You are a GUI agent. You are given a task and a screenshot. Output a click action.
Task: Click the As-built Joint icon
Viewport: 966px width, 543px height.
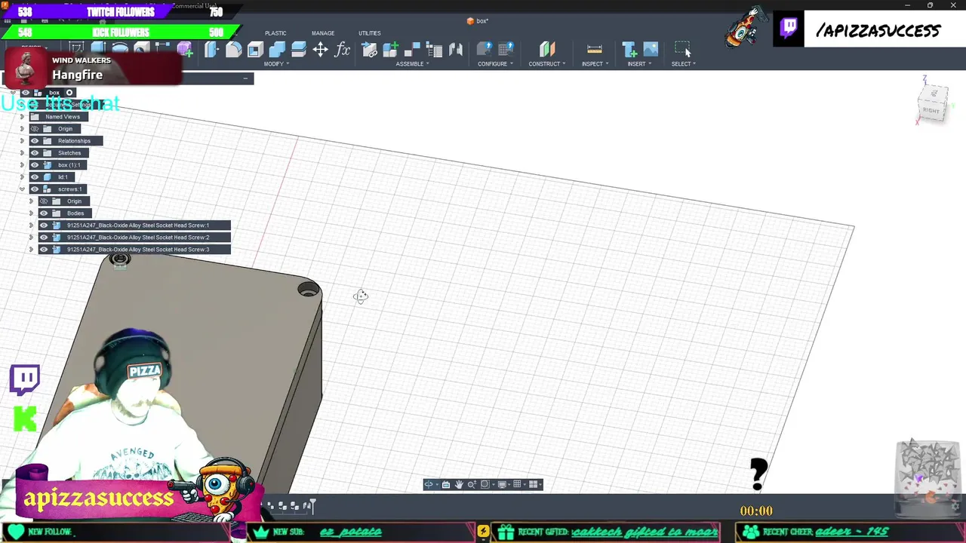coord(413,50)
